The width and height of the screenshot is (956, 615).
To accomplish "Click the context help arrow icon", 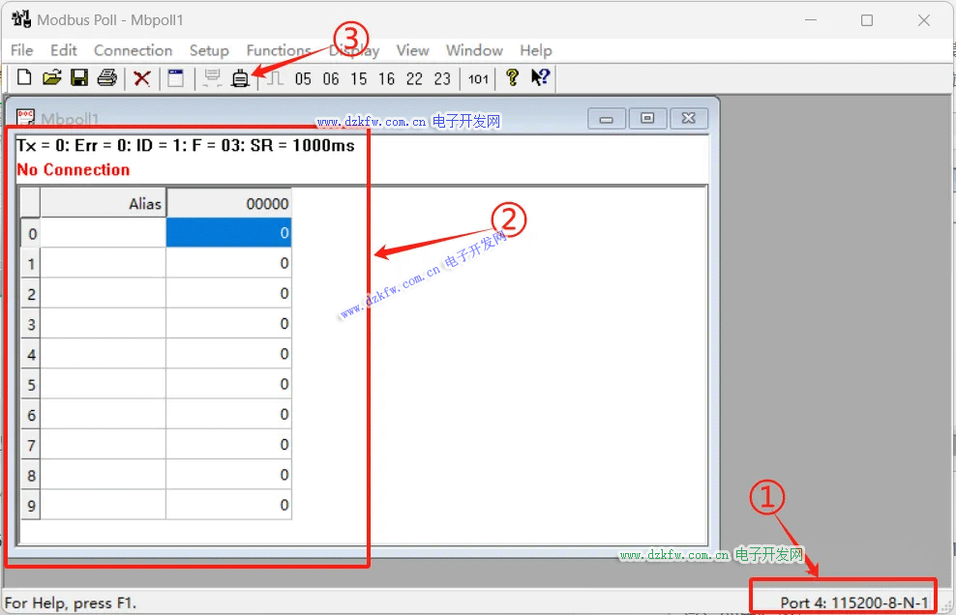I will (540, 77).
